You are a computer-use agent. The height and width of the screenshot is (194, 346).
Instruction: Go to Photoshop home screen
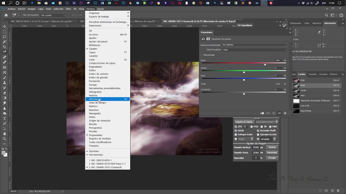pos(6,15)
